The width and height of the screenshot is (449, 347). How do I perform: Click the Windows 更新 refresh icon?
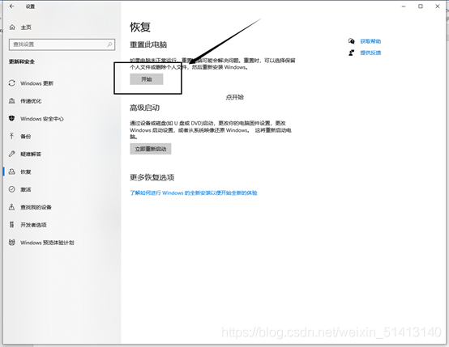pyautogui.click(x=11, y=83)
